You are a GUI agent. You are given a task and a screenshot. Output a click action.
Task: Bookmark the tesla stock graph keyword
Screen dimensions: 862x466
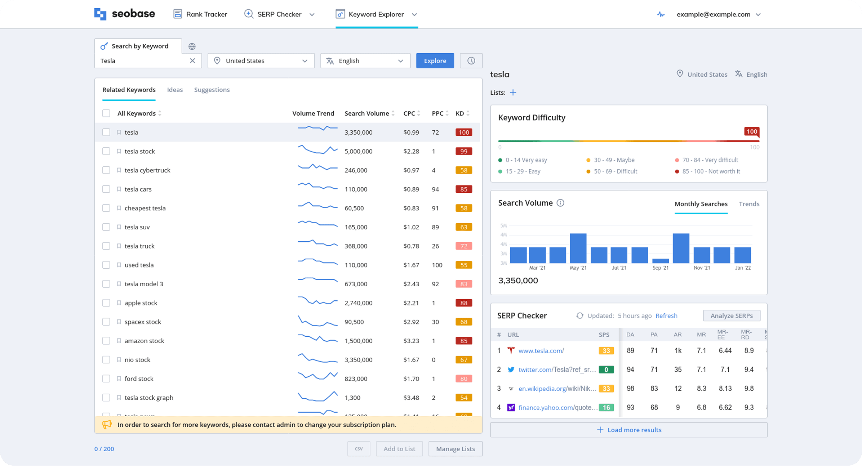coord(119,398)
